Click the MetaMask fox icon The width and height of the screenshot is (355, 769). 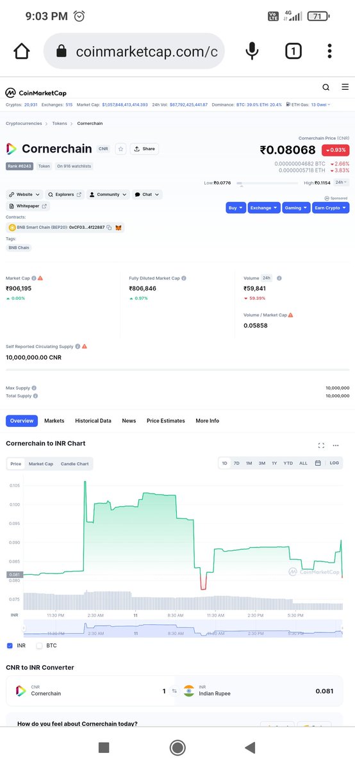118,227
